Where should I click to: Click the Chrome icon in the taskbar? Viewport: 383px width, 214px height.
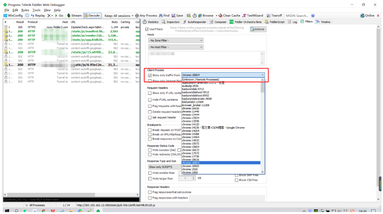click(x=44, y=211)
